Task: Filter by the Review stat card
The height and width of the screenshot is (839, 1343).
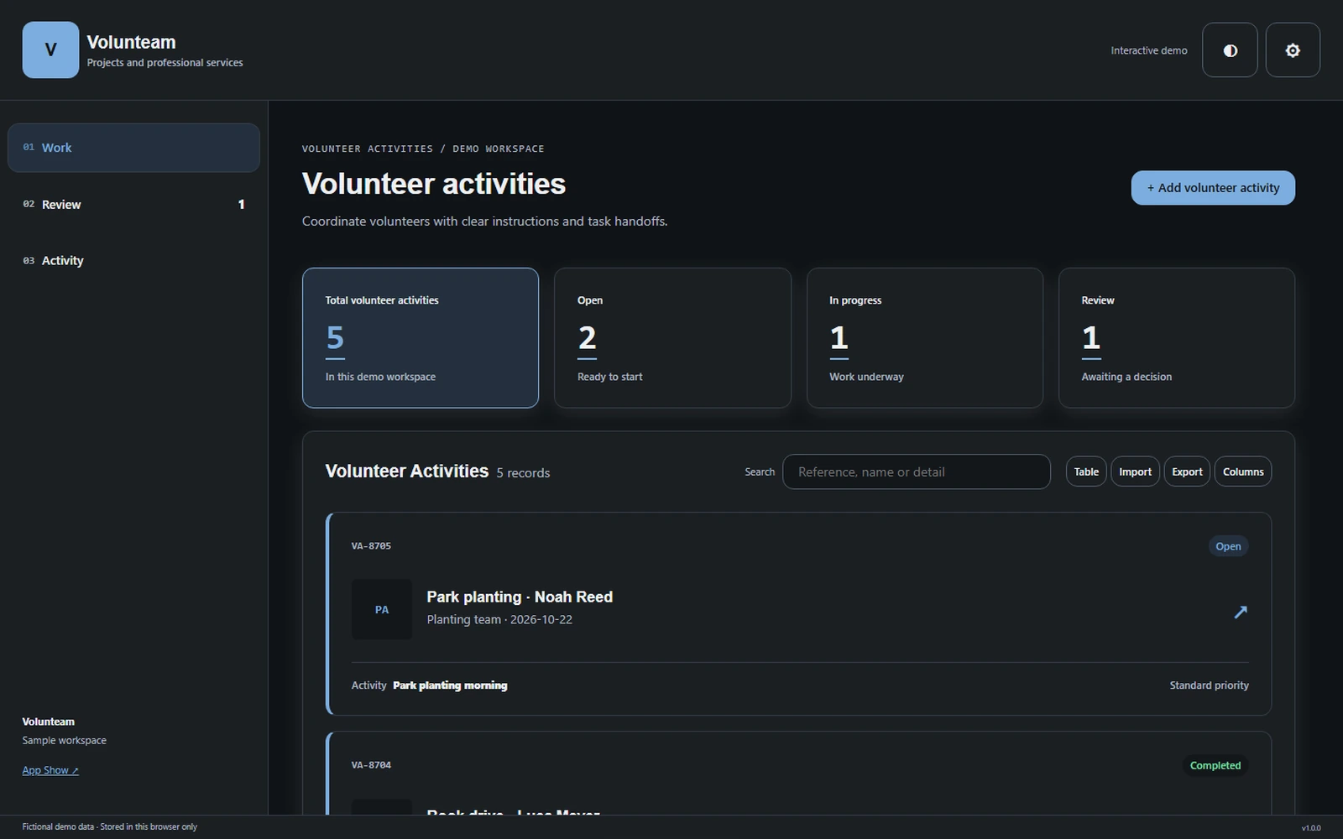Action: (x=1177, y=338)
